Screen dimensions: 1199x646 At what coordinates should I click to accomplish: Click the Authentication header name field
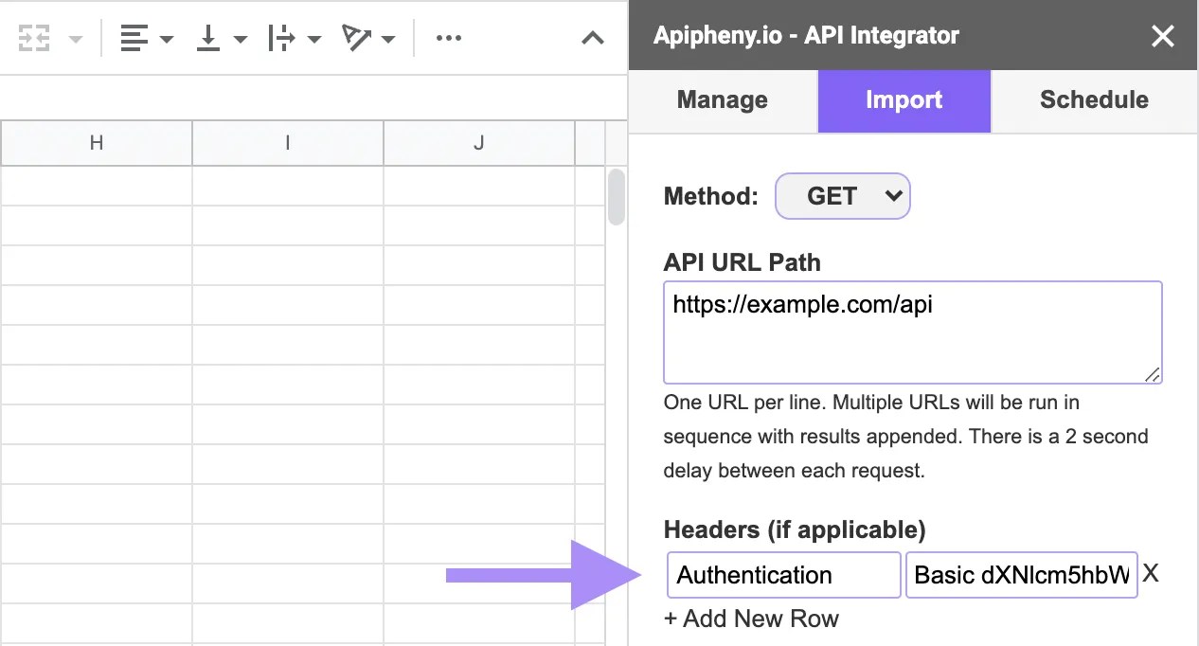click(x=783, y=574)
